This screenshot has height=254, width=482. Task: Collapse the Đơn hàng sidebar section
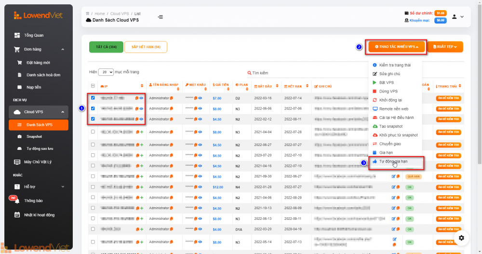(x=63, y=50)
